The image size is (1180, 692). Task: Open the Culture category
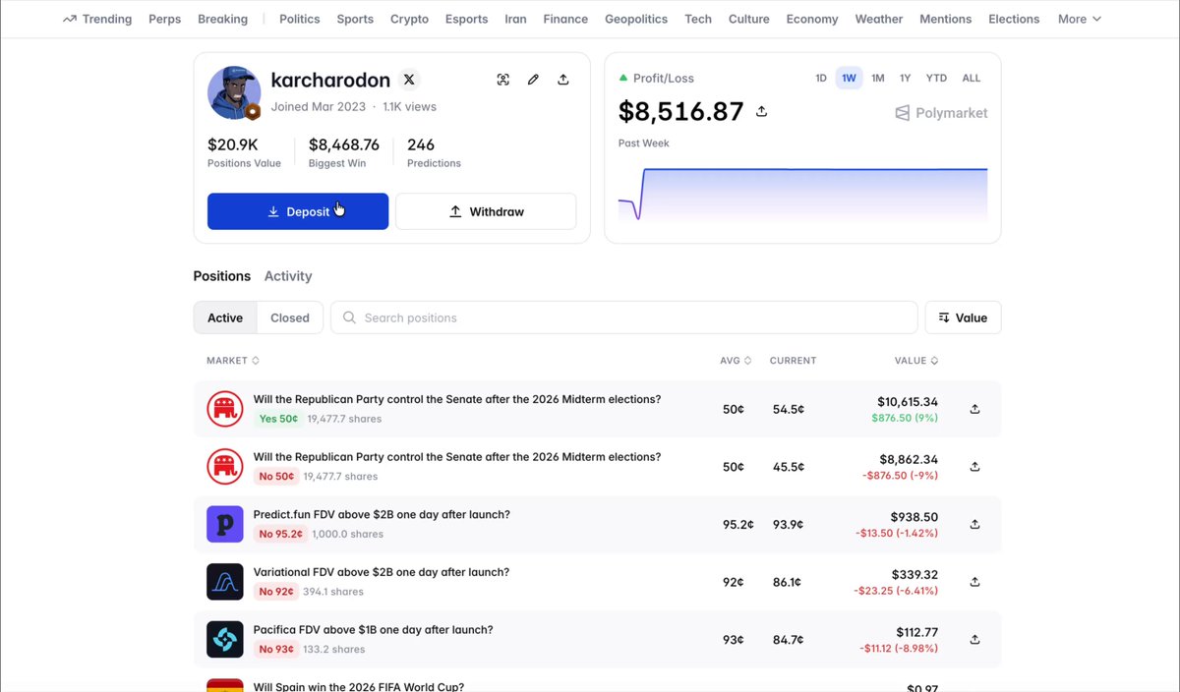(x=749, y=19)
